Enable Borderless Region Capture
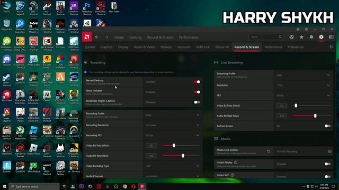 point(197,102)
